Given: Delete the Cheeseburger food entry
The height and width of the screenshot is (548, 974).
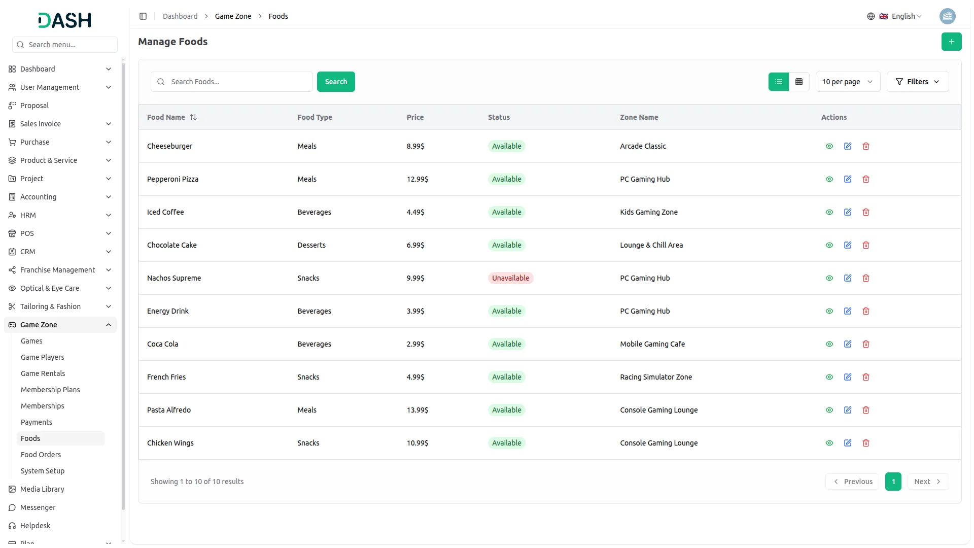Looking at the screenshot, I should (866, 146).
